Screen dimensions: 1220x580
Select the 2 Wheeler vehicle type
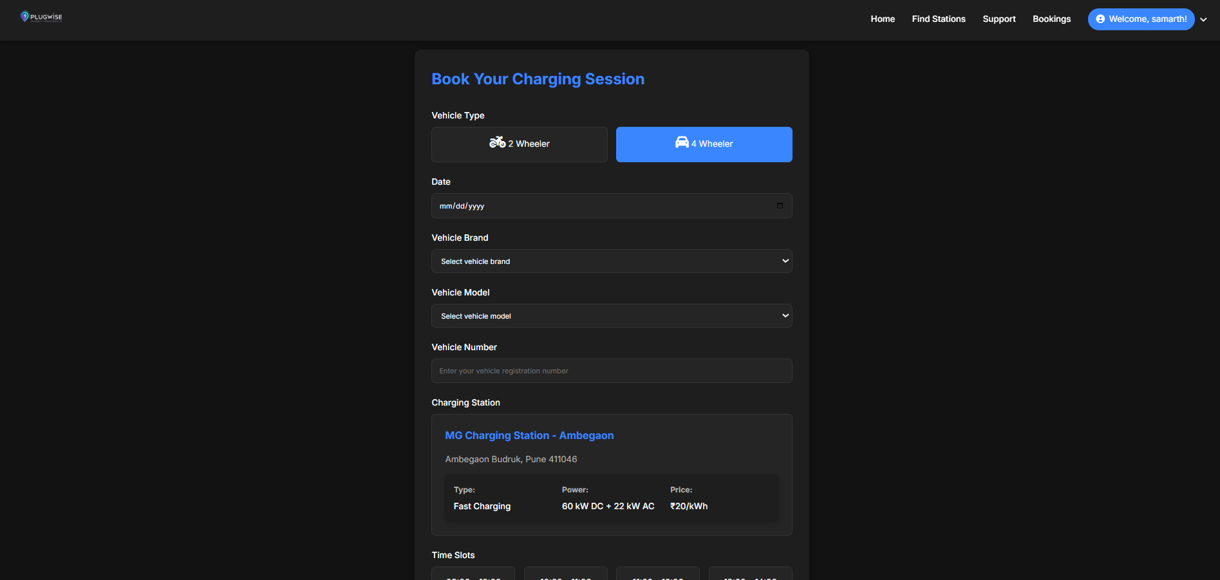click(519, 144)
